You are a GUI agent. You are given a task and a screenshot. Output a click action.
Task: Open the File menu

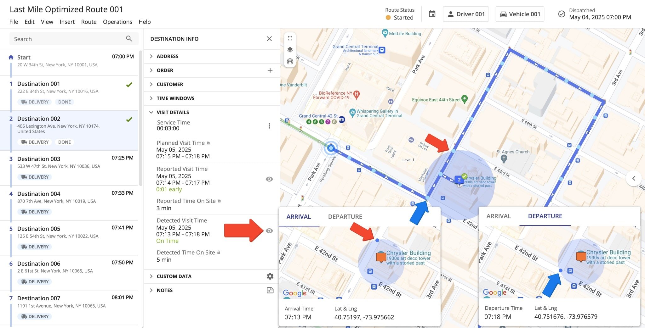pos(14,22)
